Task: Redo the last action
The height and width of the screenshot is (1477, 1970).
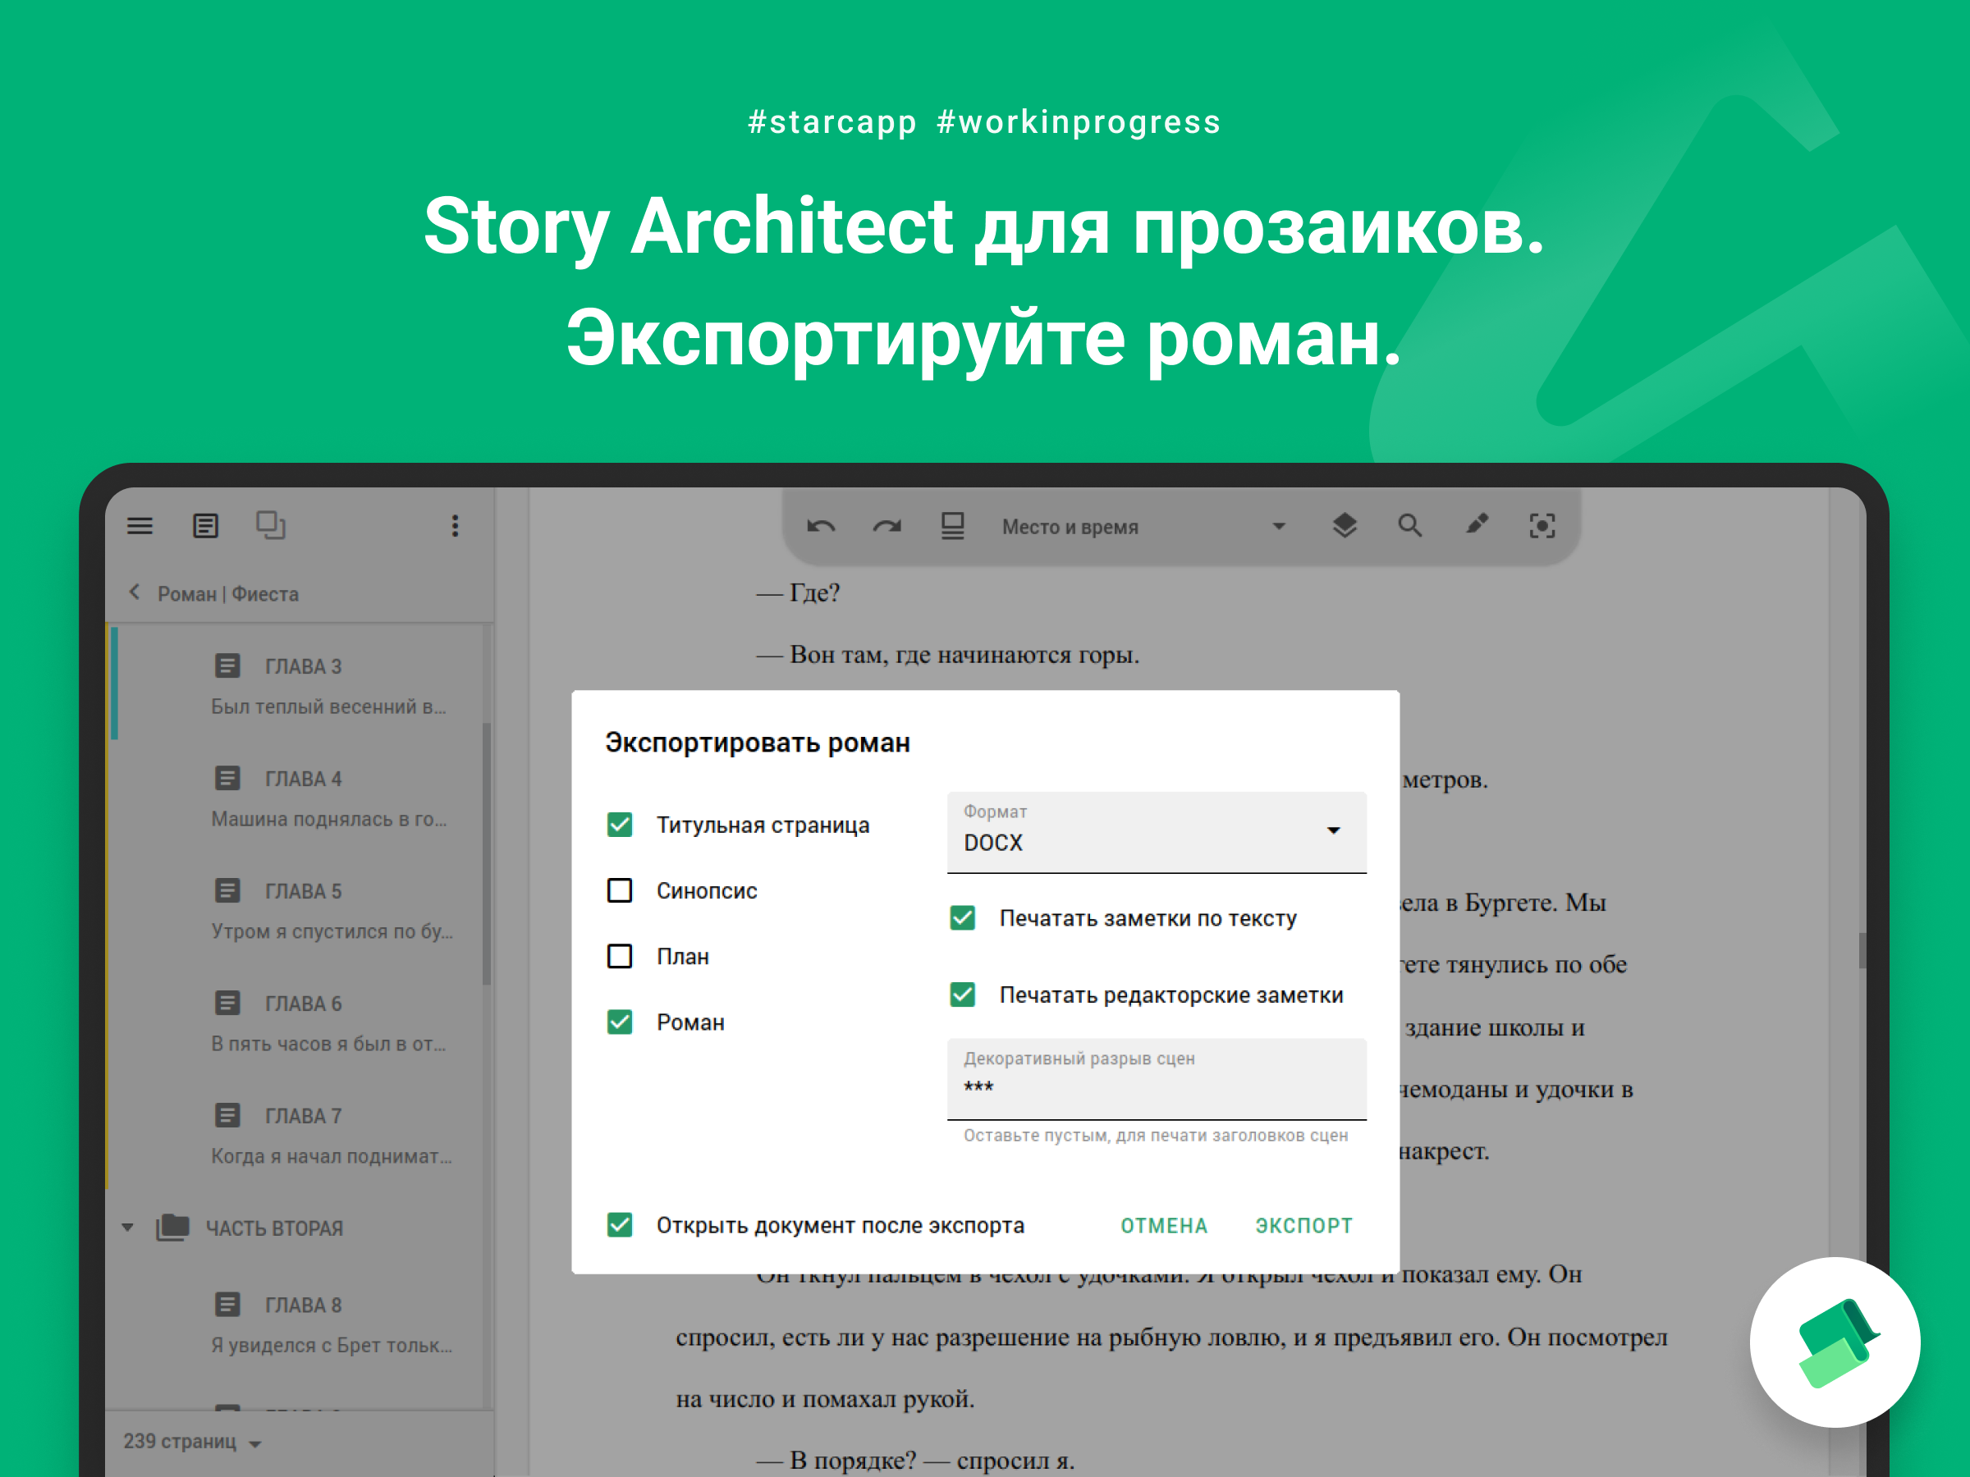Action: (887, 526)
